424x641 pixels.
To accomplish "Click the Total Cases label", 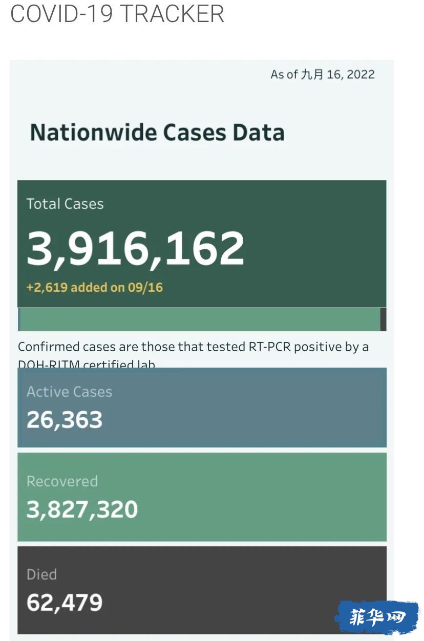I will (x=65, y=204).
